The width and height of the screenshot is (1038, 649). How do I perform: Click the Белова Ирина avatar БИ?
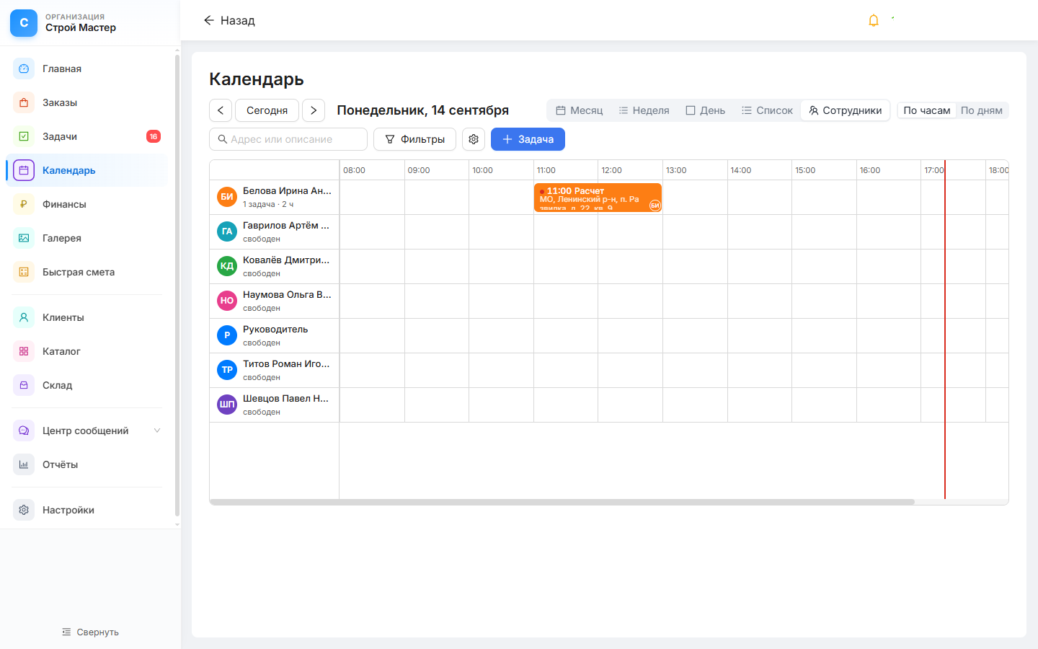pos(227,197)
